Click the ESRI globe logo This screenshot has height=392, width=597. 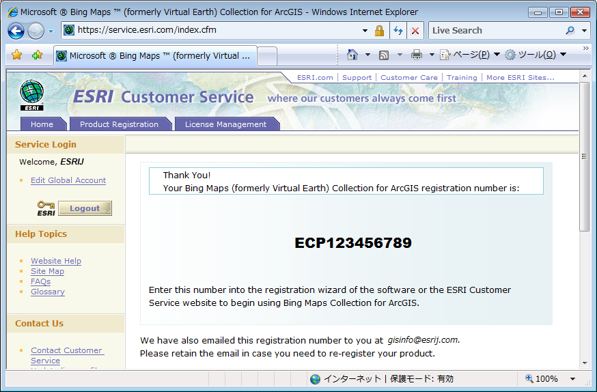[x=31, y=94]
